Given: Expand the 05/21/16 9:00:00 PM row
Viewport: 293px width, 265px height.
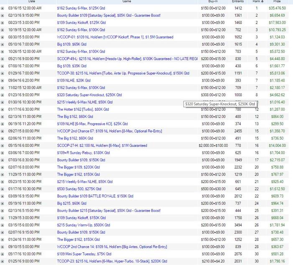Looking at the screenshot, I should coord(2,59).
